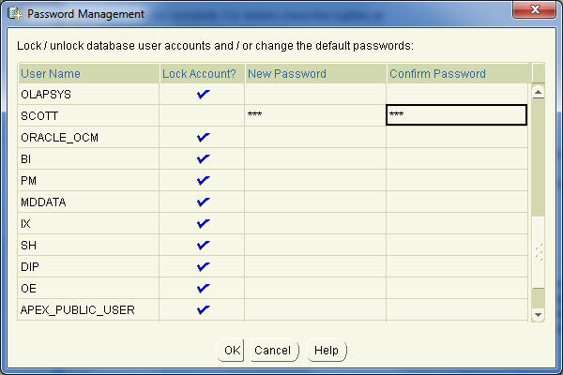The image size is (563, 375).
Task: Toggle Lock Account for SH user
Action: pos(203,245)
